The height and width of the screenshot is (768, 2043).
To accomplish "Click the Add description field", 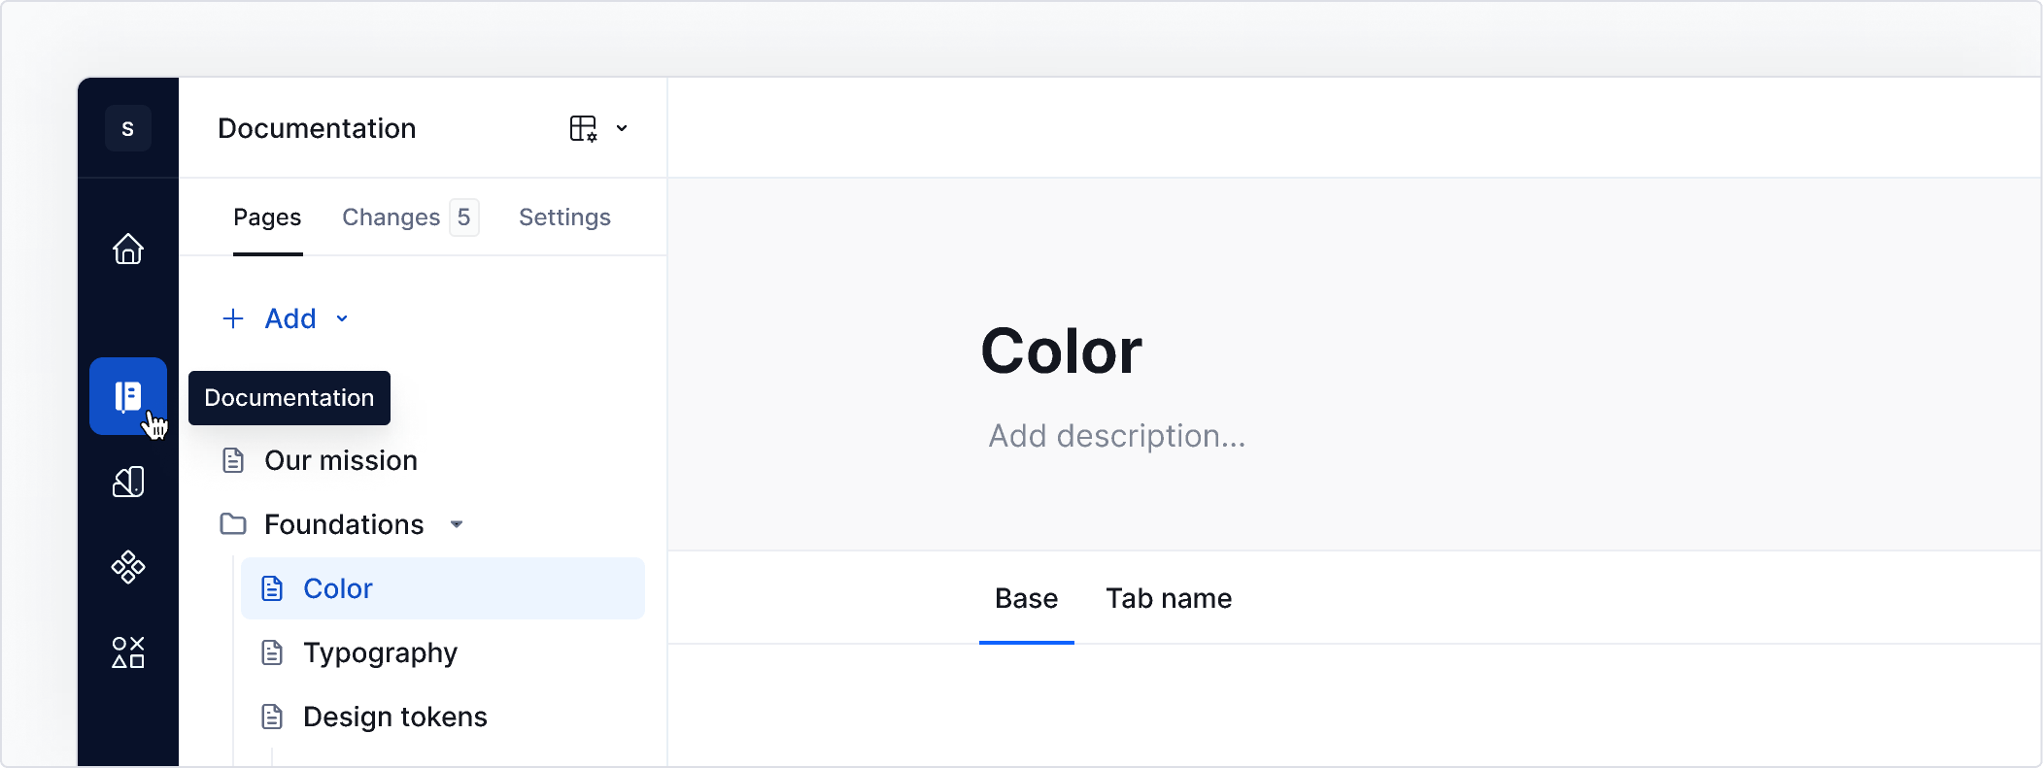I will 1116,436.
